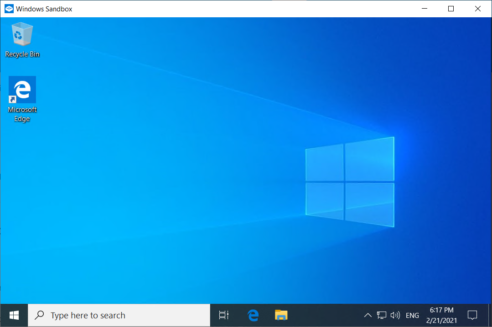Open File Explorer from the taskbar
This screenshot has width=492, height=327.
pyautogui.click(x=281, y=315)
